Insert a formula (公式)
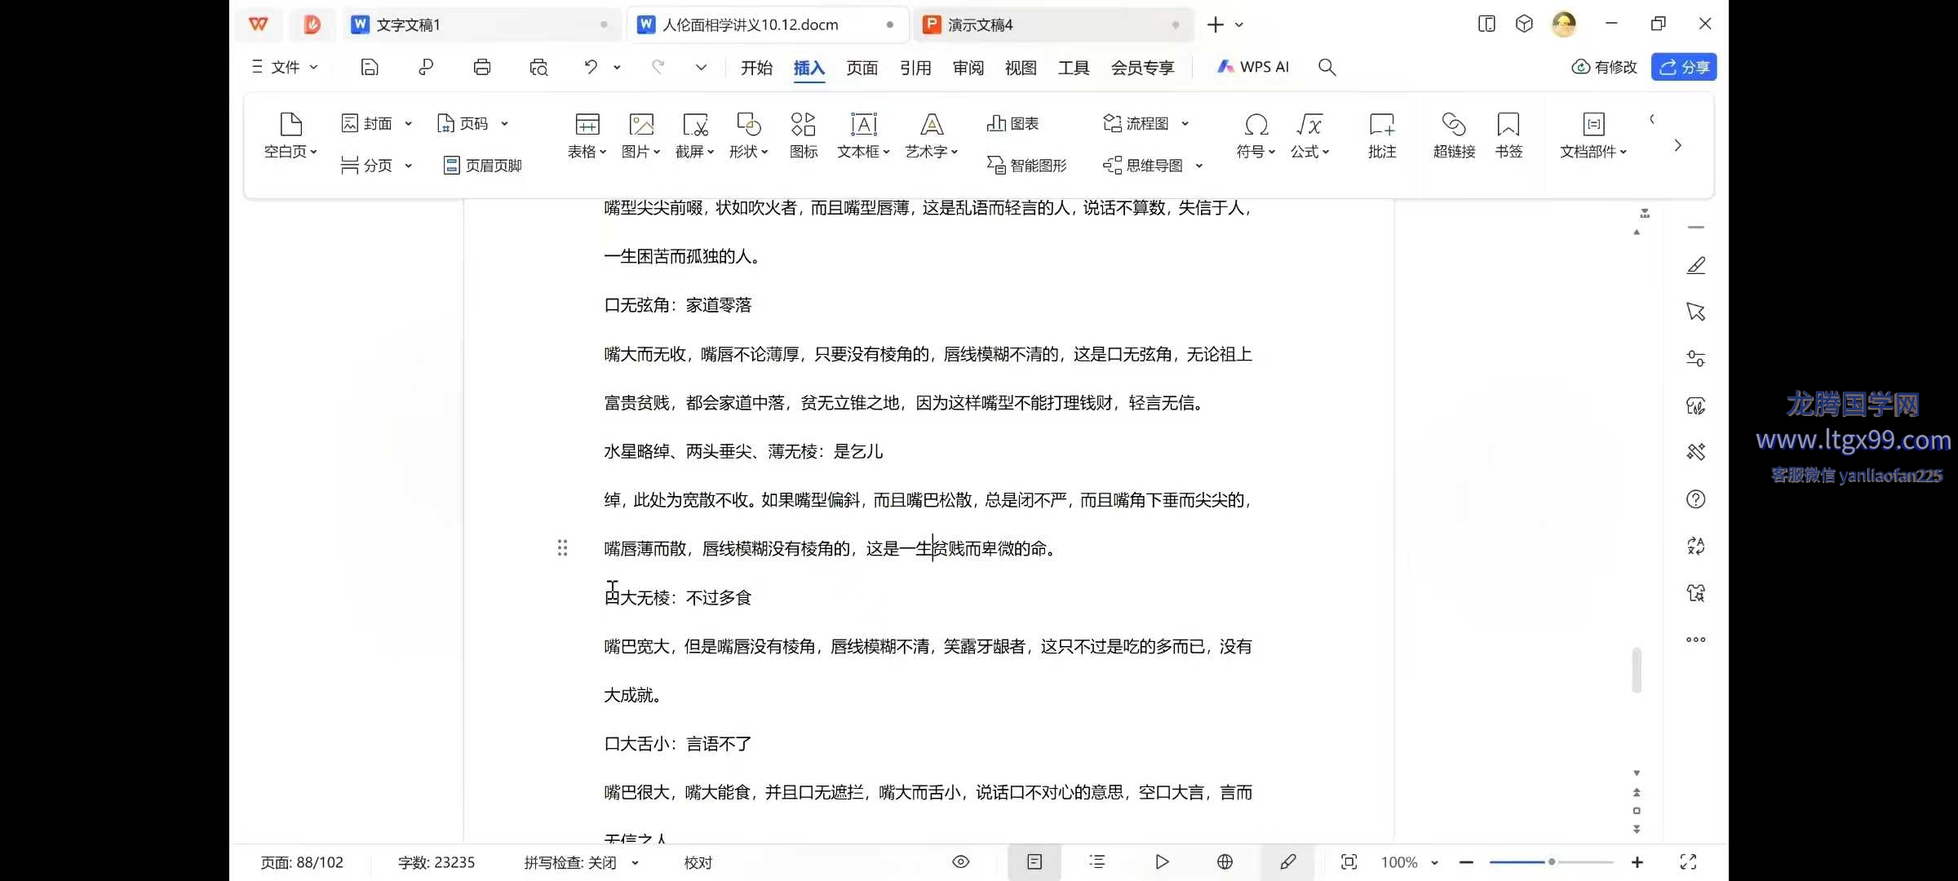The image size is (1958, 881). pyautogui.click(x=1310, y=135)
